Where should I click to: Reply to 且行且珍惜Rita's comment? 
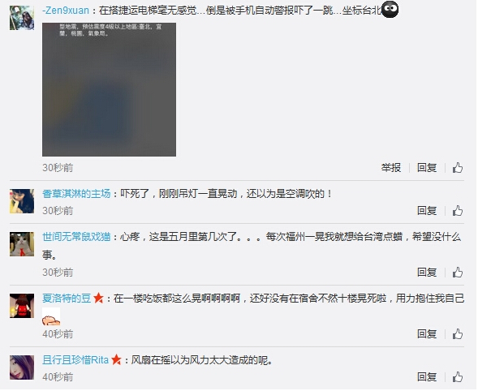(x=427, y=377)
